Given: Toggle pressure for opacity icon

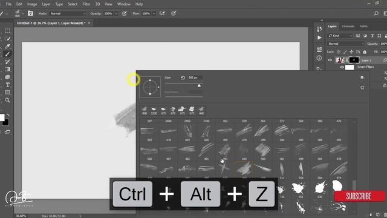Looking at the screenshot, I should click(x=124, y=13).
